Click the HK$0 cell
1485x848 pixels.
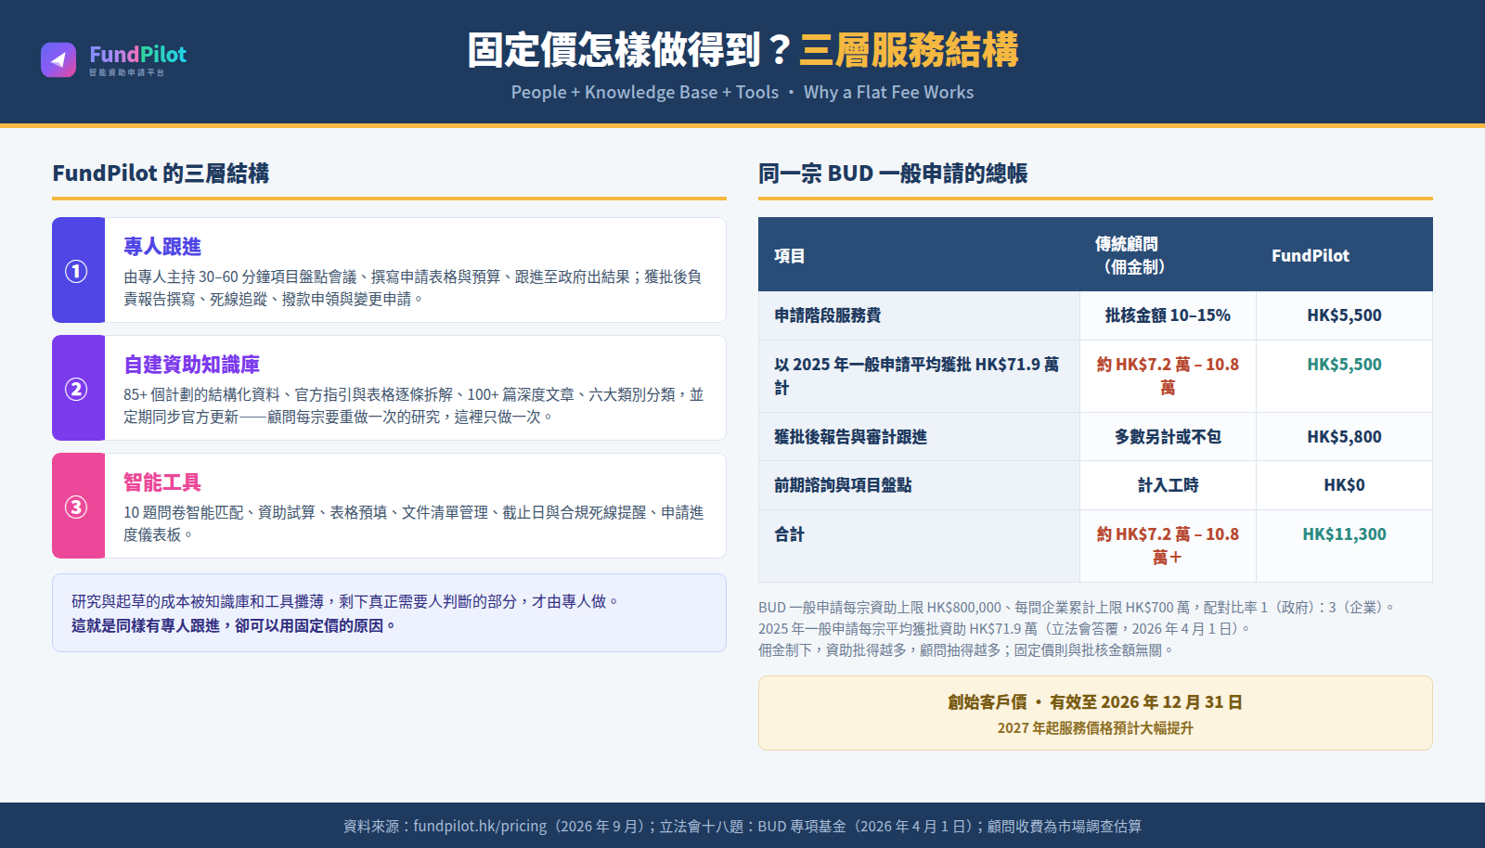click(1344, 485)
